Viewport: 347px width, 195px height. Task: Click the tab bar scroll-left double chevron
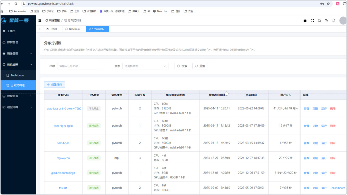(x=40, y=29)
